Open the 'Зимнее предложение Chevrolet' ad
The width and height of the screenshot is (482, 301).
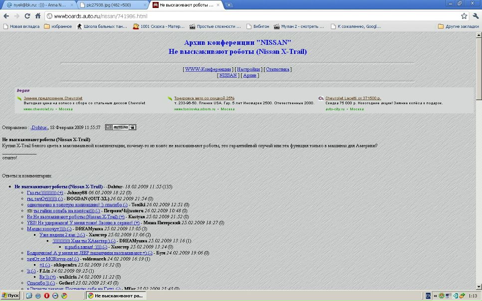(53, 98)
